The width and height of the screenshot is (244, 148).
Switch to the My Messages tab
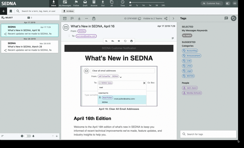tap(65, 4)
